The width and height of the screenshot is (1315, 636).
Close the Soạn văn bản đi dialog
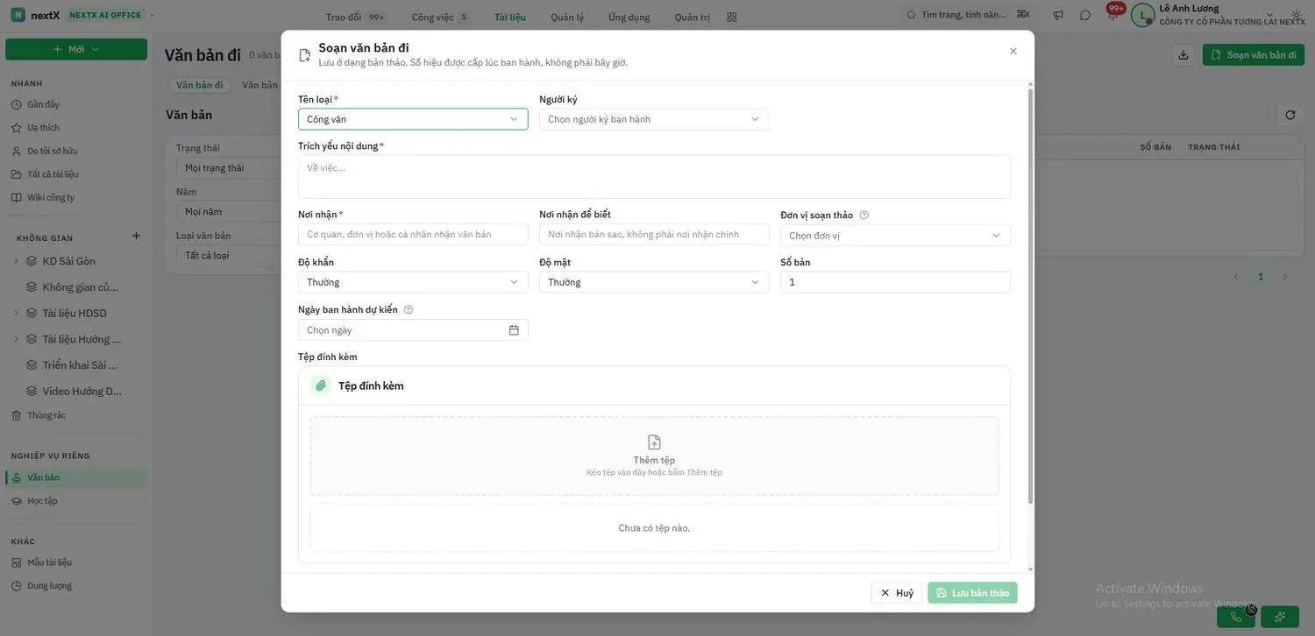1013,52
